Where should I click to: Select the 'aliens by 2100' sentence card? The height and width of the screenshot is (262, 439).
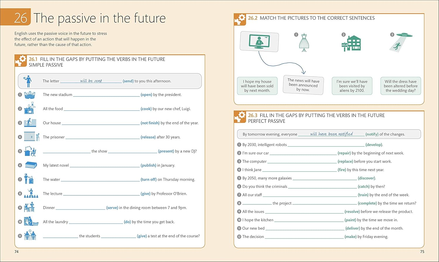352,86
